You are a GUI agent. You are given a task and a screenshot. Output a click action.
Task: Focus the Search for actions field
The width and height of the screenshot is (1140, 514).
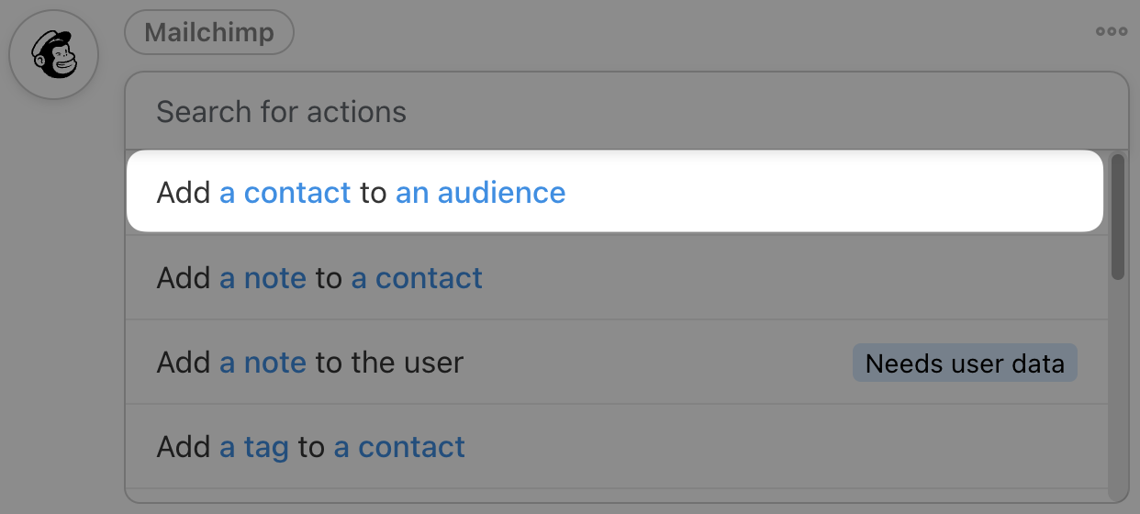[x=624, y=112]
